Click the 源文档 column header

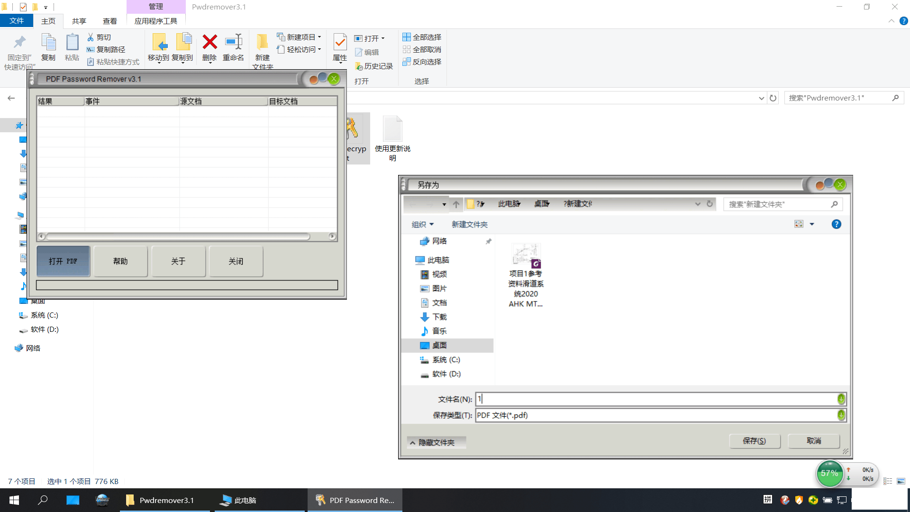[223, 101]
